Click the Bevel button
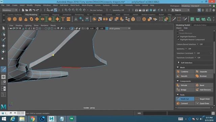The width and height of the screenshot is (216, 122). click(x=204, y=85)
